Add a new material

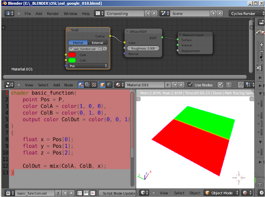click(175, 85)
